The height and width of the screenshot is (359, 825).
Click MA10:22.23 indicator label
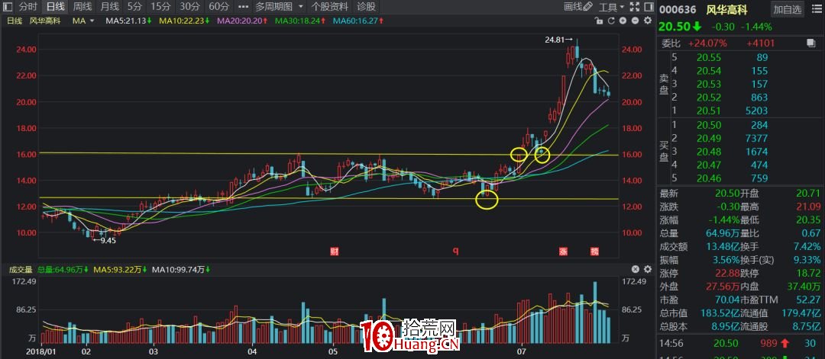pos(183,21)
